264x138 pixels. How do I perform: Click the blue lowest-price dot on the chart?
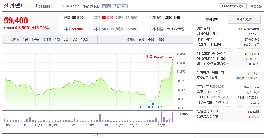[153, 104]
